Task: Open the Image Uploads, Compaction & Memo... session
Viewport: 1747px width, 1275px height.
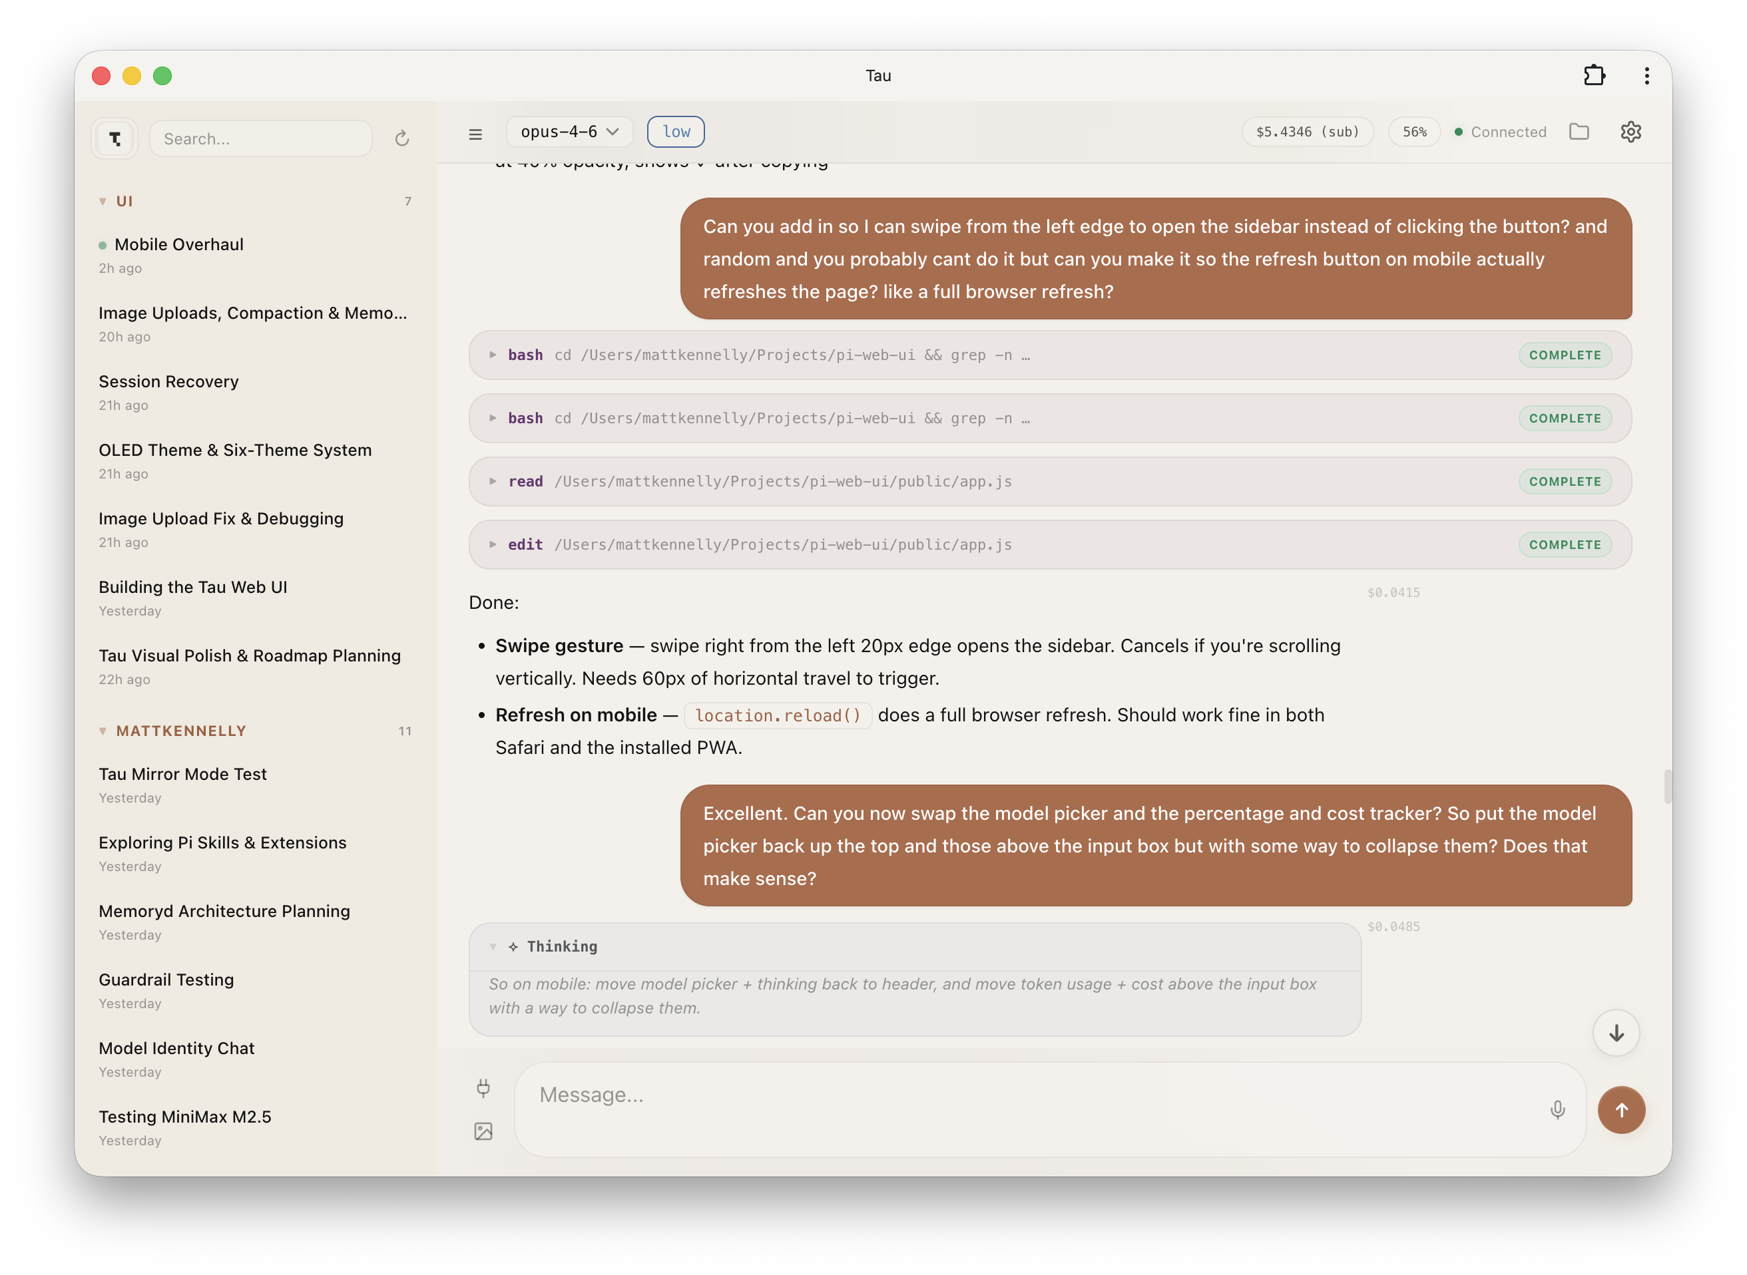Action: coord(255,324)
